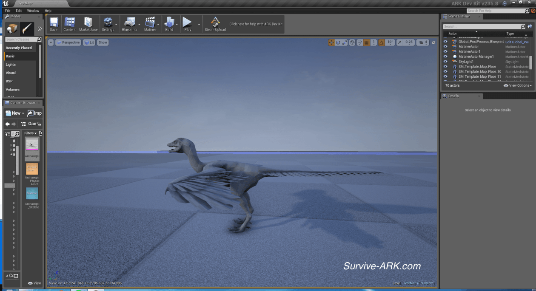Screen dimensions: 536x291
Task: Open grid snap size dropdown
Action: click(373, 42)
